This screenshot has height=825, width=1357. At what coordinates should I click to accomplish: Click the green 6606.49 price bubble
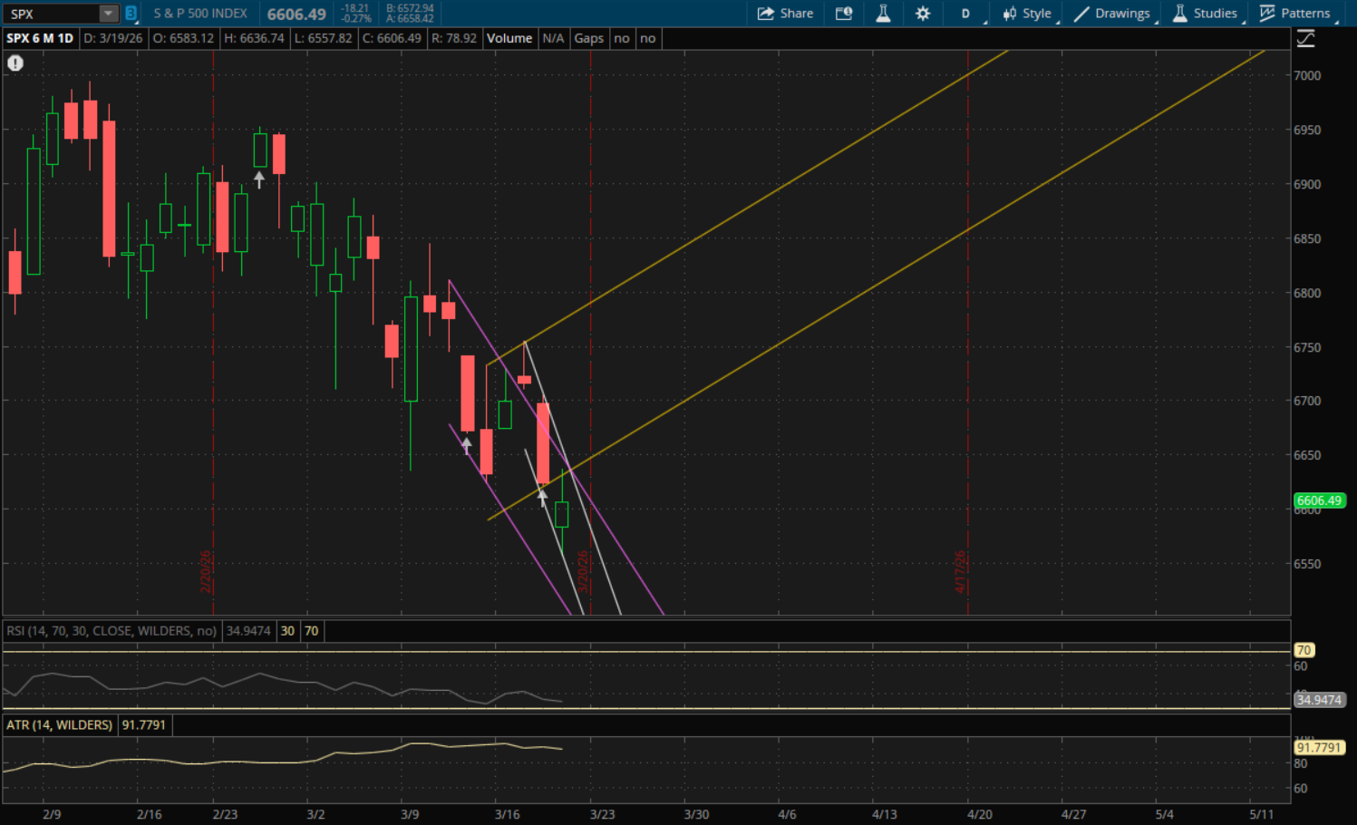point(1319,500)
